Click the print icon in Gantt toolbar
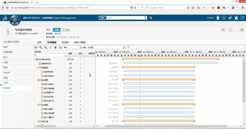The width and height of the screenshot is (246, 129). pos(60,47)
